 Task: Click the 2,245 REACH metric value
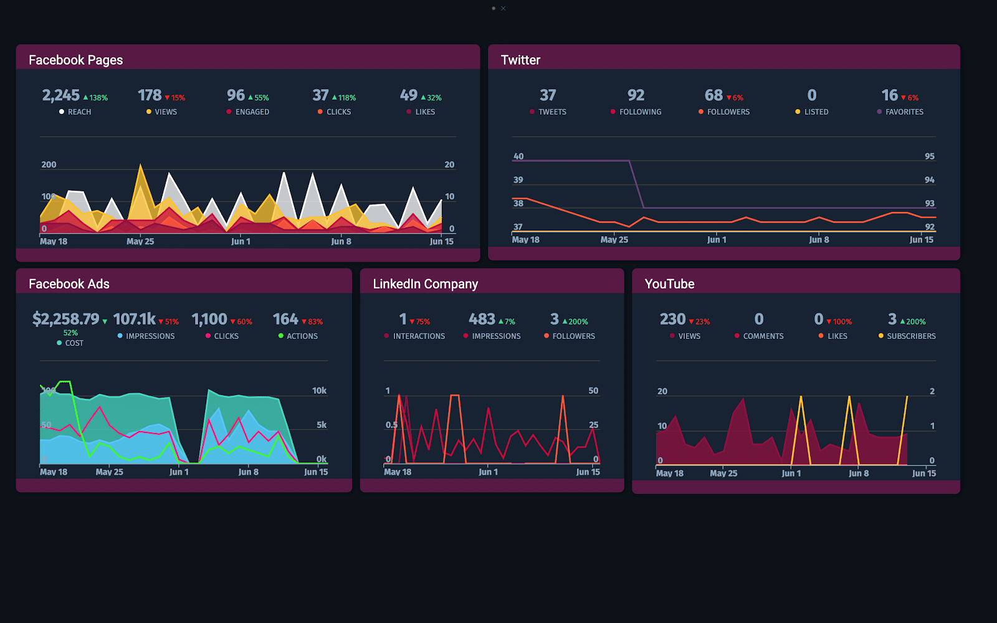click(x=60, y=95)
